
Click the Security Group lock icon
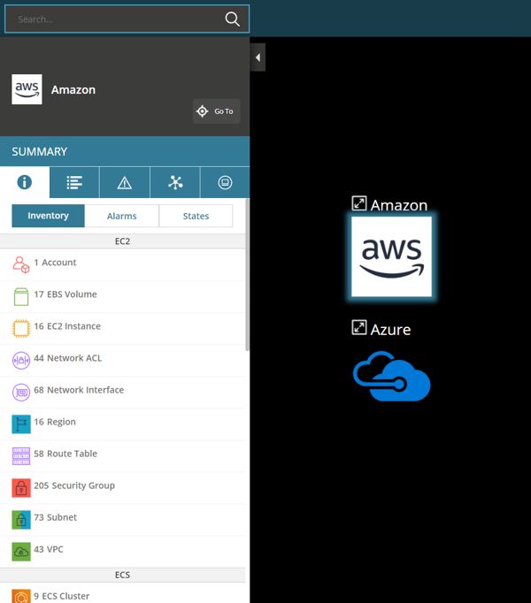[21, 488]
